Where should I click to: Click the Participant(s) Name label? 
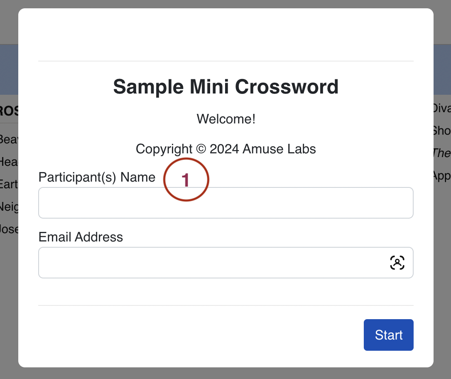tap(97, 177)
